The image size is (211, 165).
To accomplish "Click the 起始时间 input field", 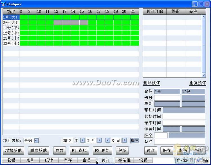I will 184,116.
